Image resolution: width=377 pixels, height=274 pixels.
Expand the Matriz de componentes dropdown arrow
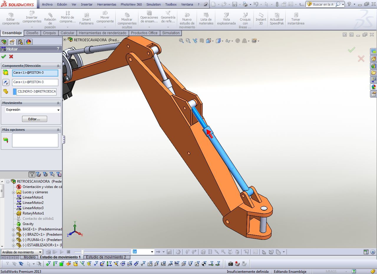pyautogui.click(x=67, y=27)
